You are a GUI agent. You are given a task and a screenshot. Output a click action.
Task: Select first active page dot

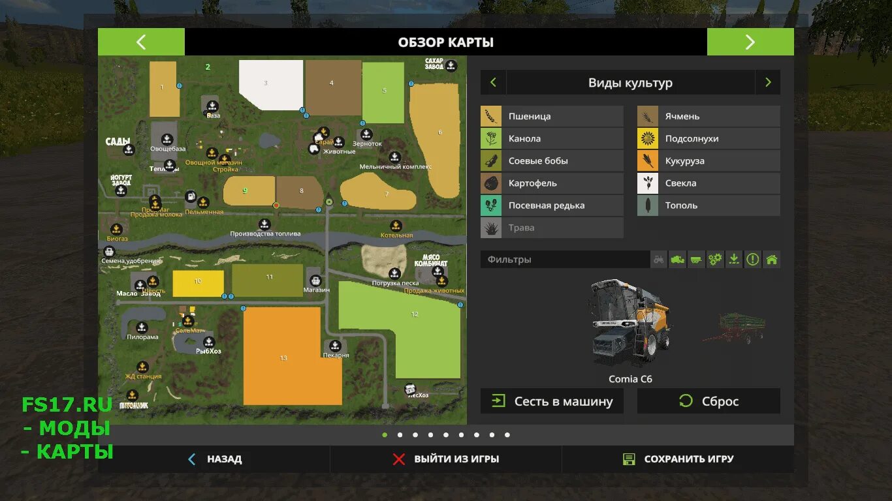click(x=385, y=434)
